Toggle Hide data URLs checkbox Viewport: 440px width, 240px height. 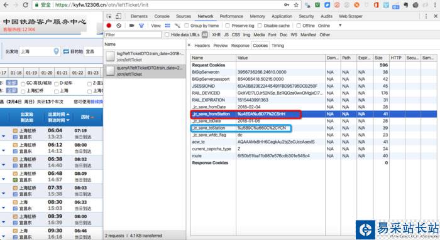click(167, 34)
